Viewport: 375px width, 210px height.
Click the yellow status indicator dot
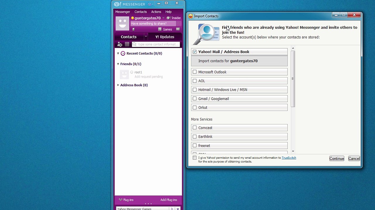[x=132, y=18]
